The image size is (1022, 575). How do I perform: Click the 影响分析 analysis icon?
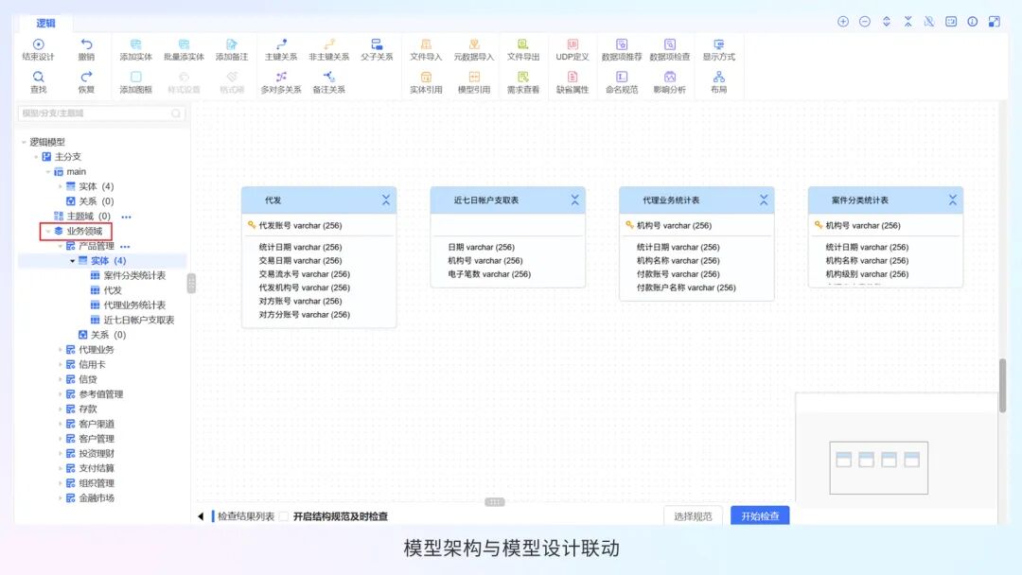671,80
